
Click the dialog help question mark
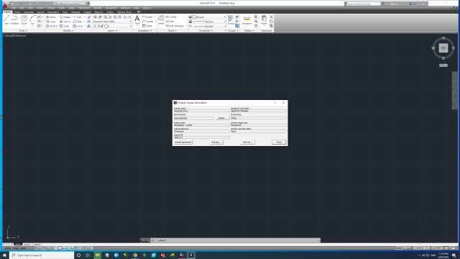click(x=275, y=103)
